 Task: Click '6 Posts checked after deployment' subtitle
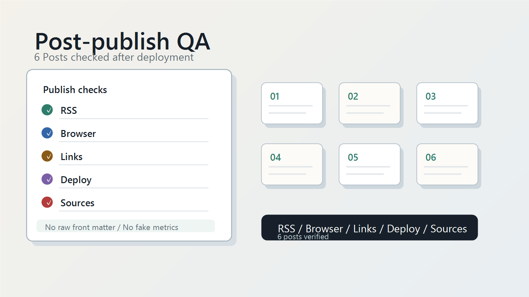[x=114, y=57]
